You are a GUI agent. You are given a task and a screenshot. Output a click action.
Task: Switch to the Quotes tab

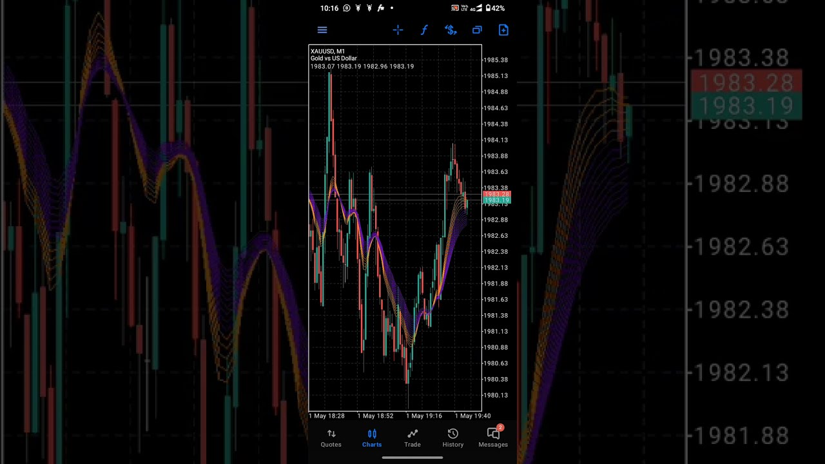point(331,438)
